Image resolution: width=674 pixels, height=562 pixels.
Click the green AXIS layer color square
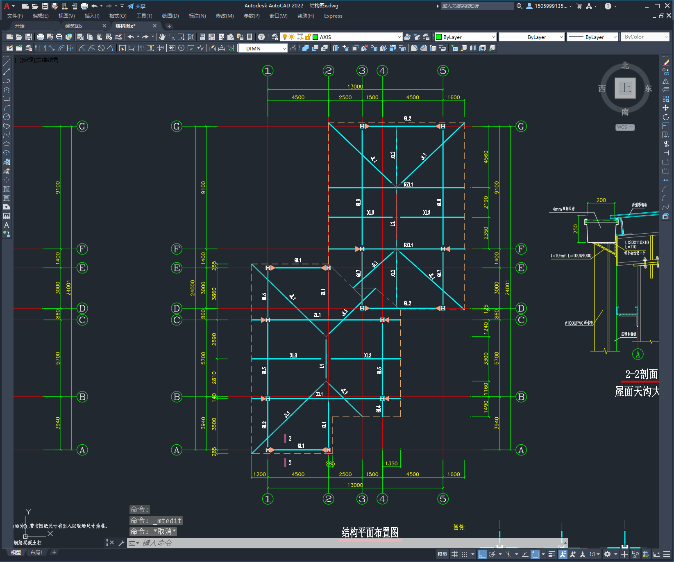315,37
